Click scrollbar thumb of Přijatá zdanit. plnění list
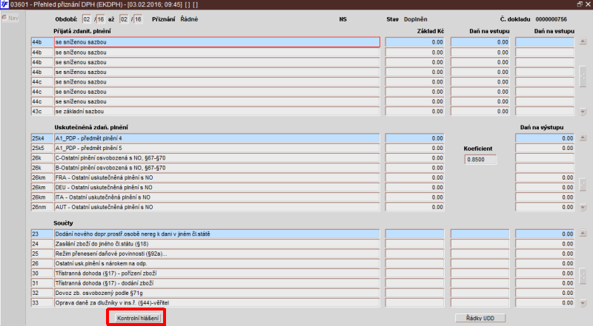The image size is (593, 326). point(583,77)
